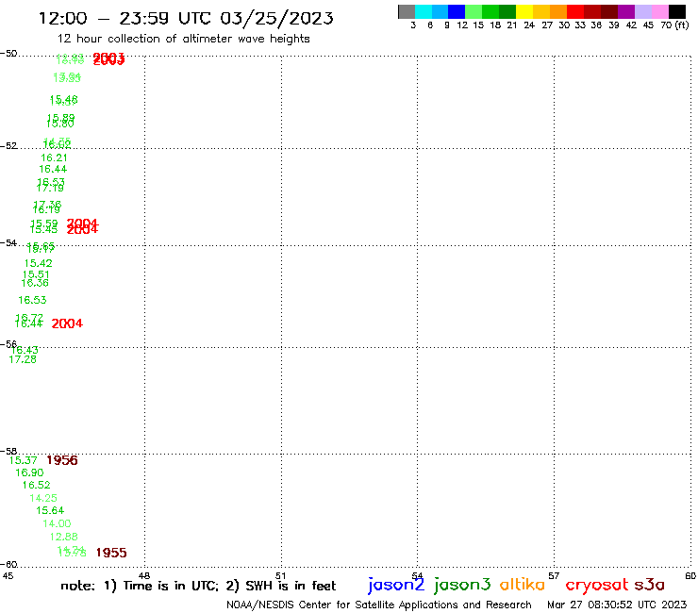Click the cyan swatch in the color scale
The width and height of the screenshot is (698, 613).
tap(424, 11)
